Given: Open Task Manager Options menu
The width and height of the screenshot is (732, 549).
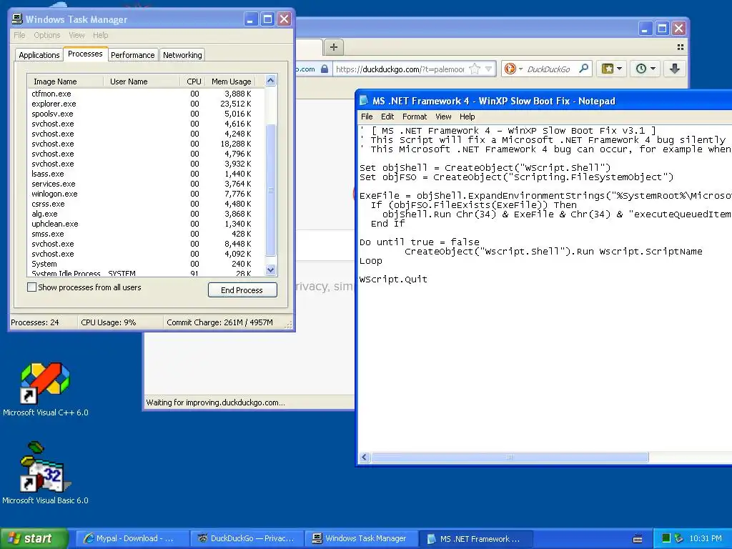Looking at the screenshot, I should (x=46, y=35).
